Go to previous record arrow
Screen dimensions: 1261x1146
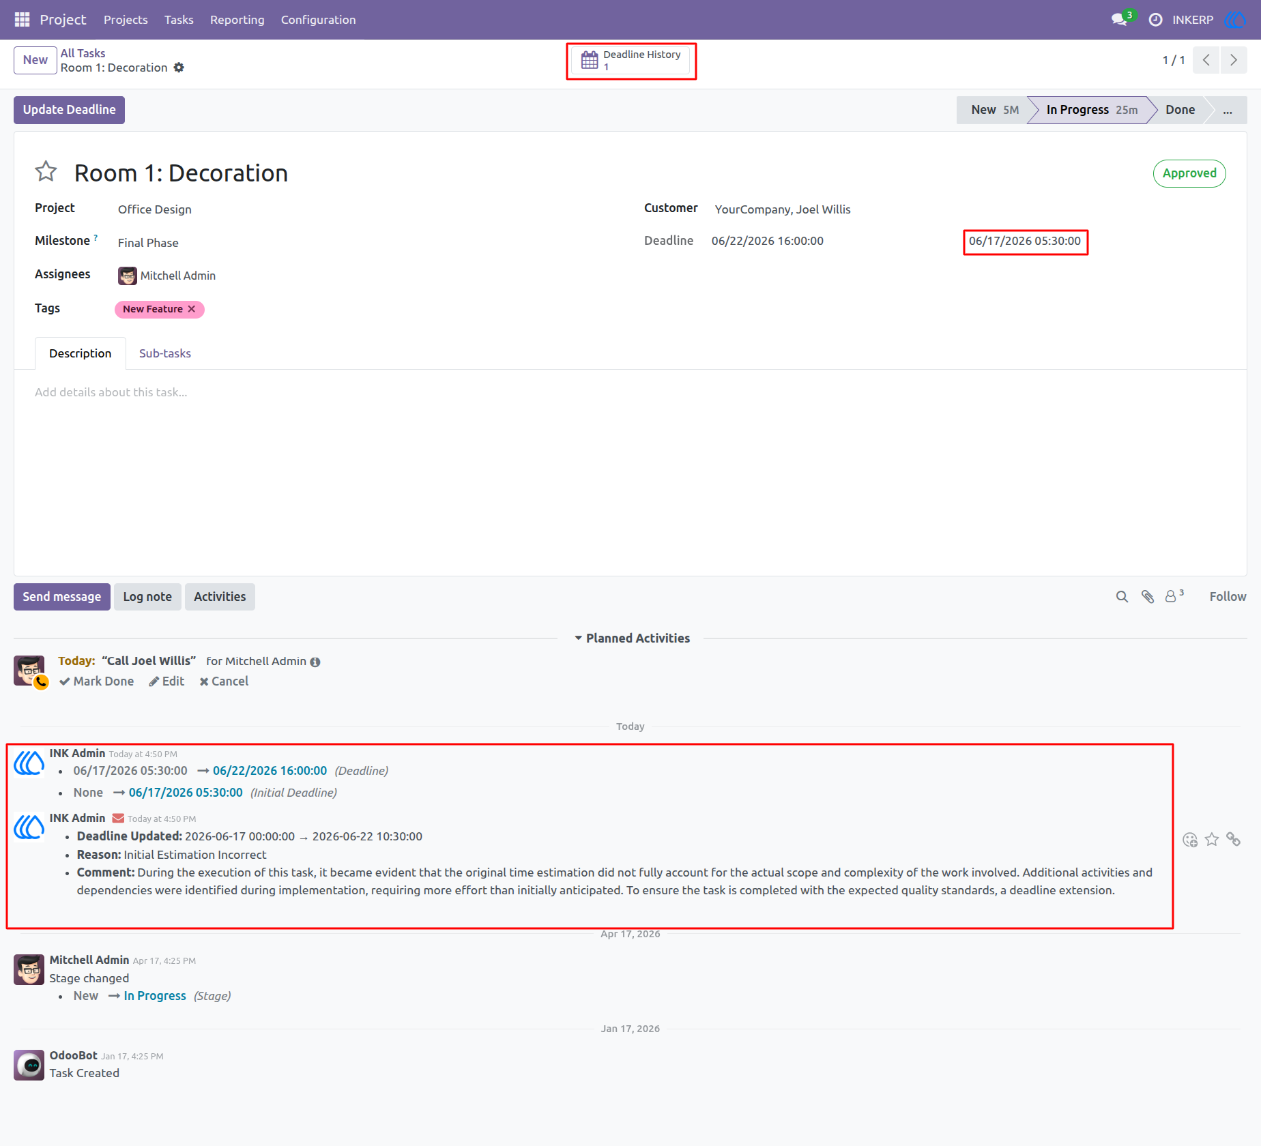1206,60
